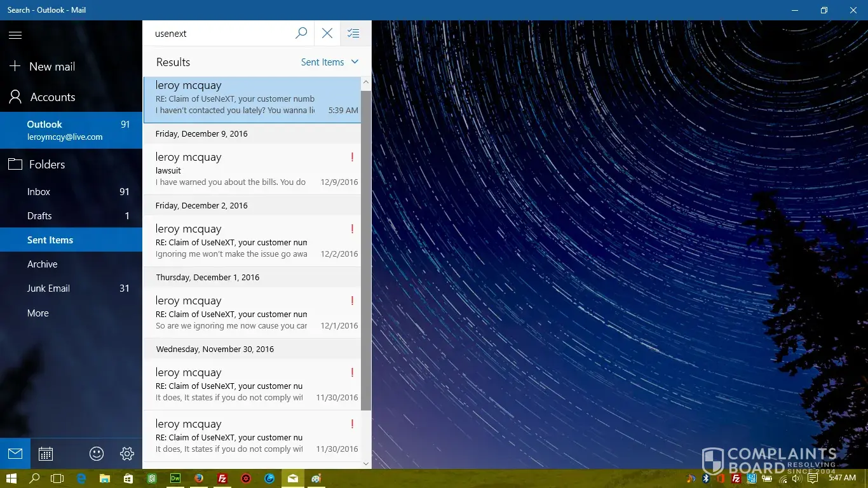Image resolution: width=868 pixels, height=488 pixels.
Task: Open the Calendar app icon
Action: pos(46,454)
